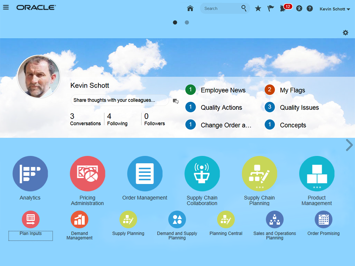The height and width of the screenshot is (266, 355).
Task: Select the first page indicator dot
Action: pyautogui.click(x=175, y=23)
